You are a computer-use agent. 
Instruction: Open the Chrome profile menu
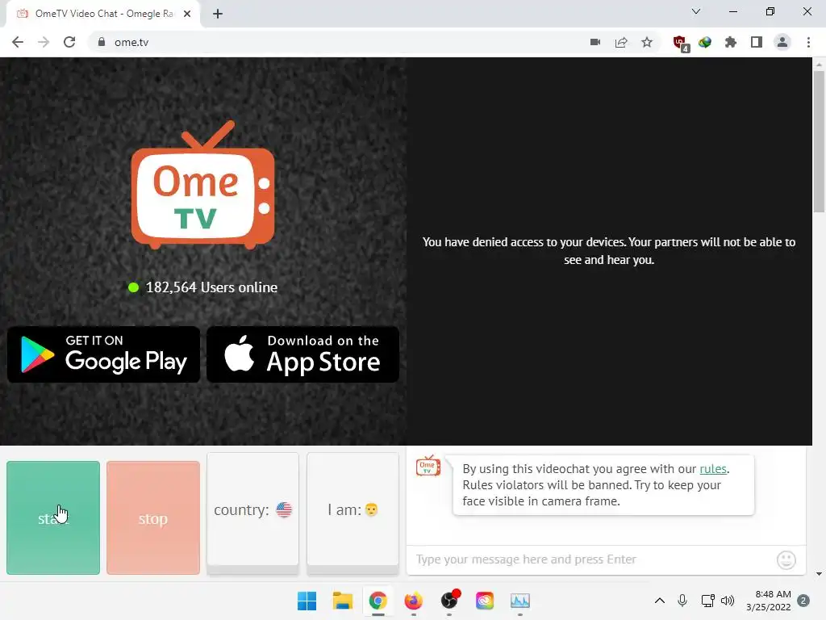click(x=782, y=42)
